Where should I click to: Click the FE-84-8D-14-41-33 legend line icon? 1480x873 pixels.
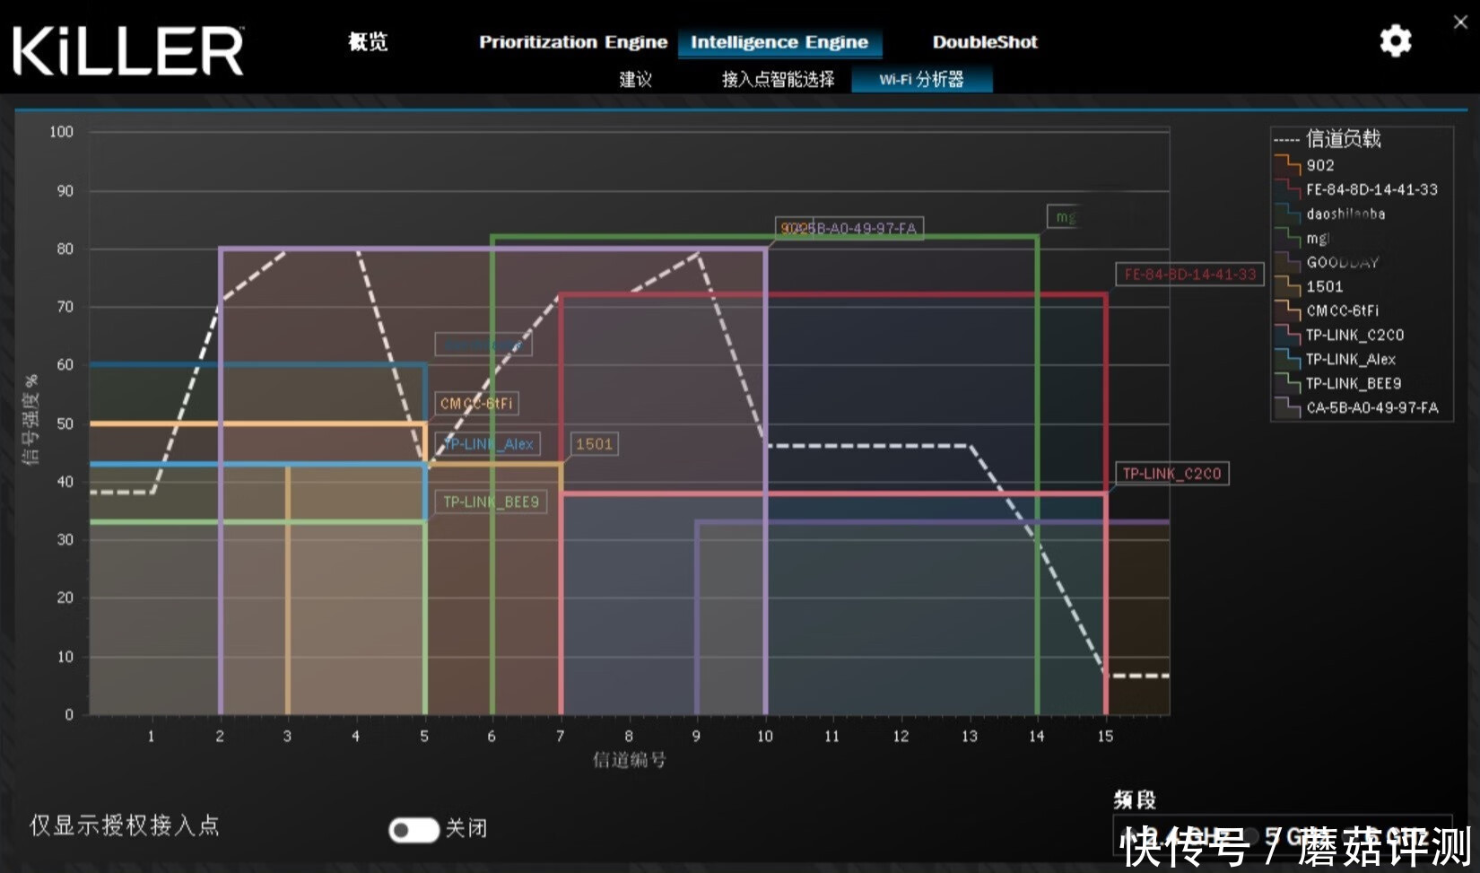[x=1287, y=188]
